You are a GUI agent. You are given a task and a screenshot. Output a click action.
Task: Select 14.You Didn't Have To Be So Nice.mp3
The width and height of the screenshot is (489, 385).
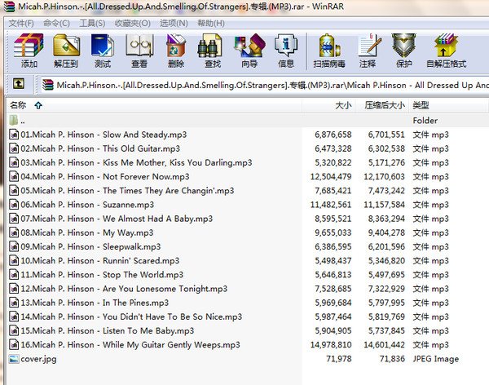[131, 316]
